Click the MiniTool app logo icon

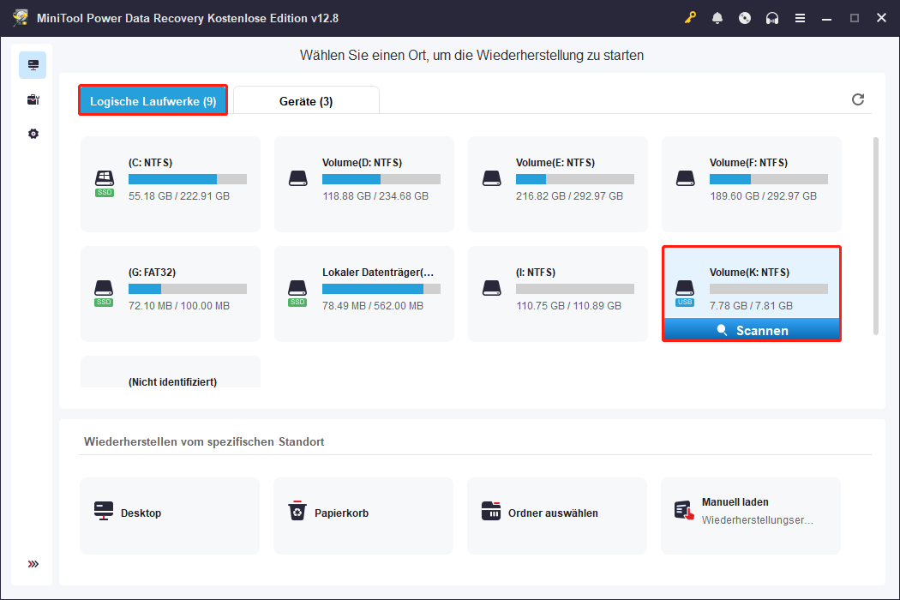(21, 18)
